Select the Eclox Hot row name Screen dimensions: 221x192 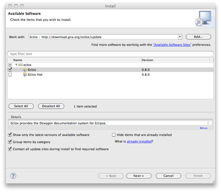click(x=35, y=75)
